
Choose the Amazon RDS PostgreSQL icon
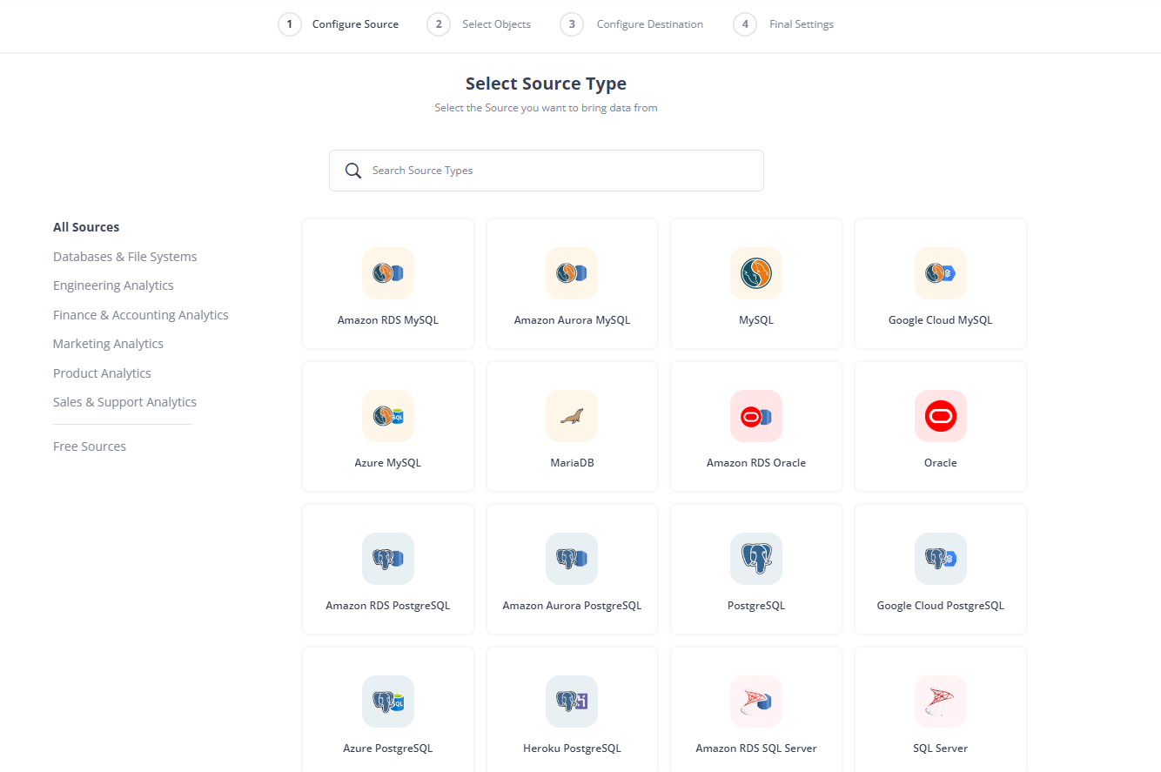tap(388, 559)
